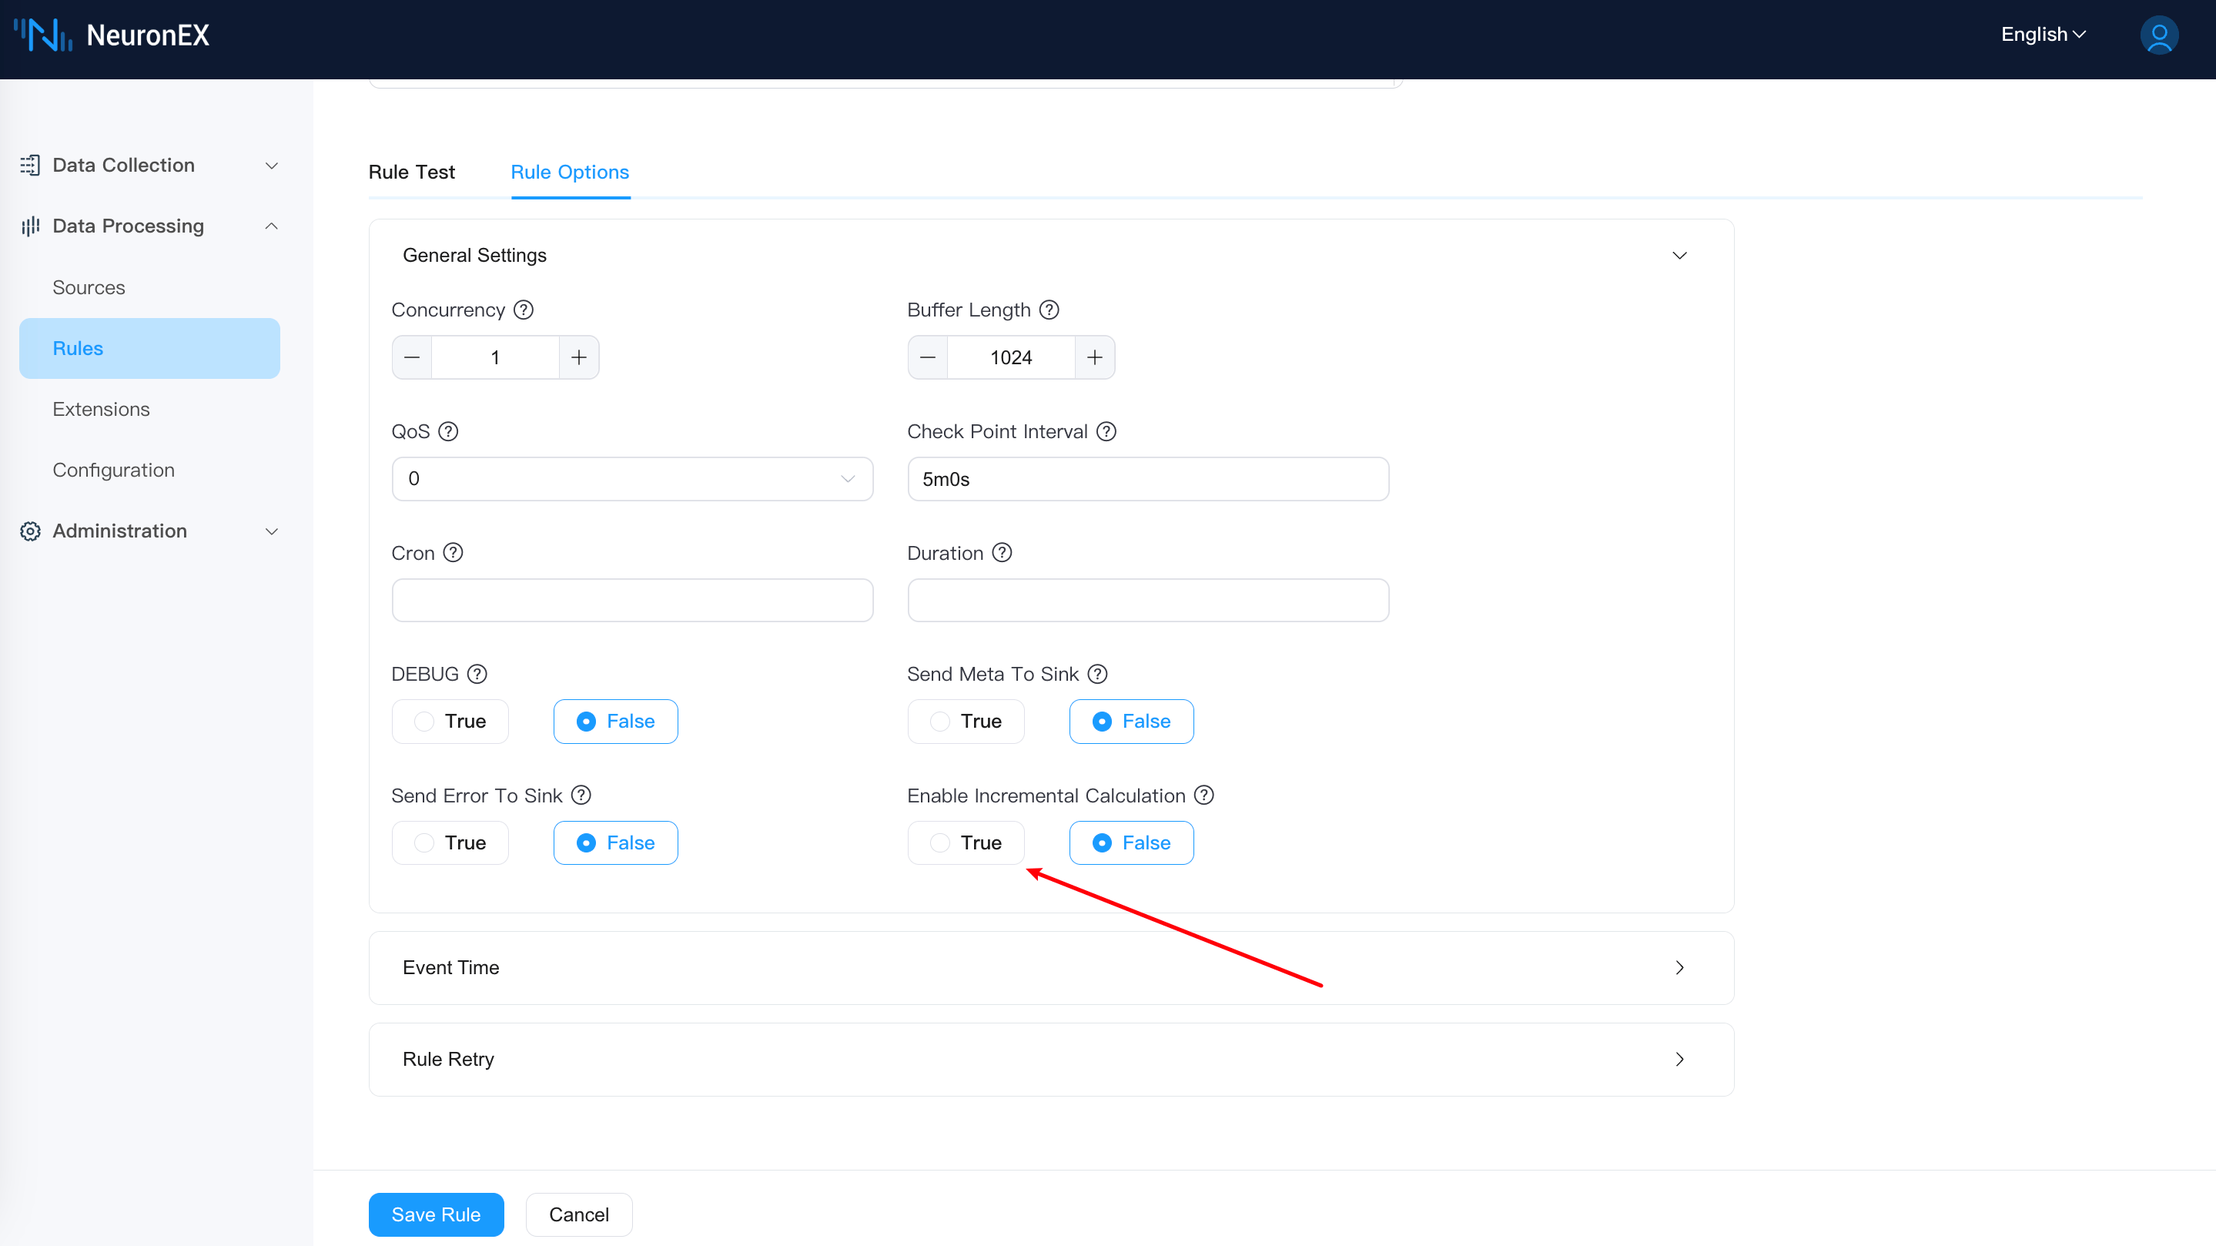
Task: Click the Cancel button
Action: pyautogui.click(x=578, y=1214)
